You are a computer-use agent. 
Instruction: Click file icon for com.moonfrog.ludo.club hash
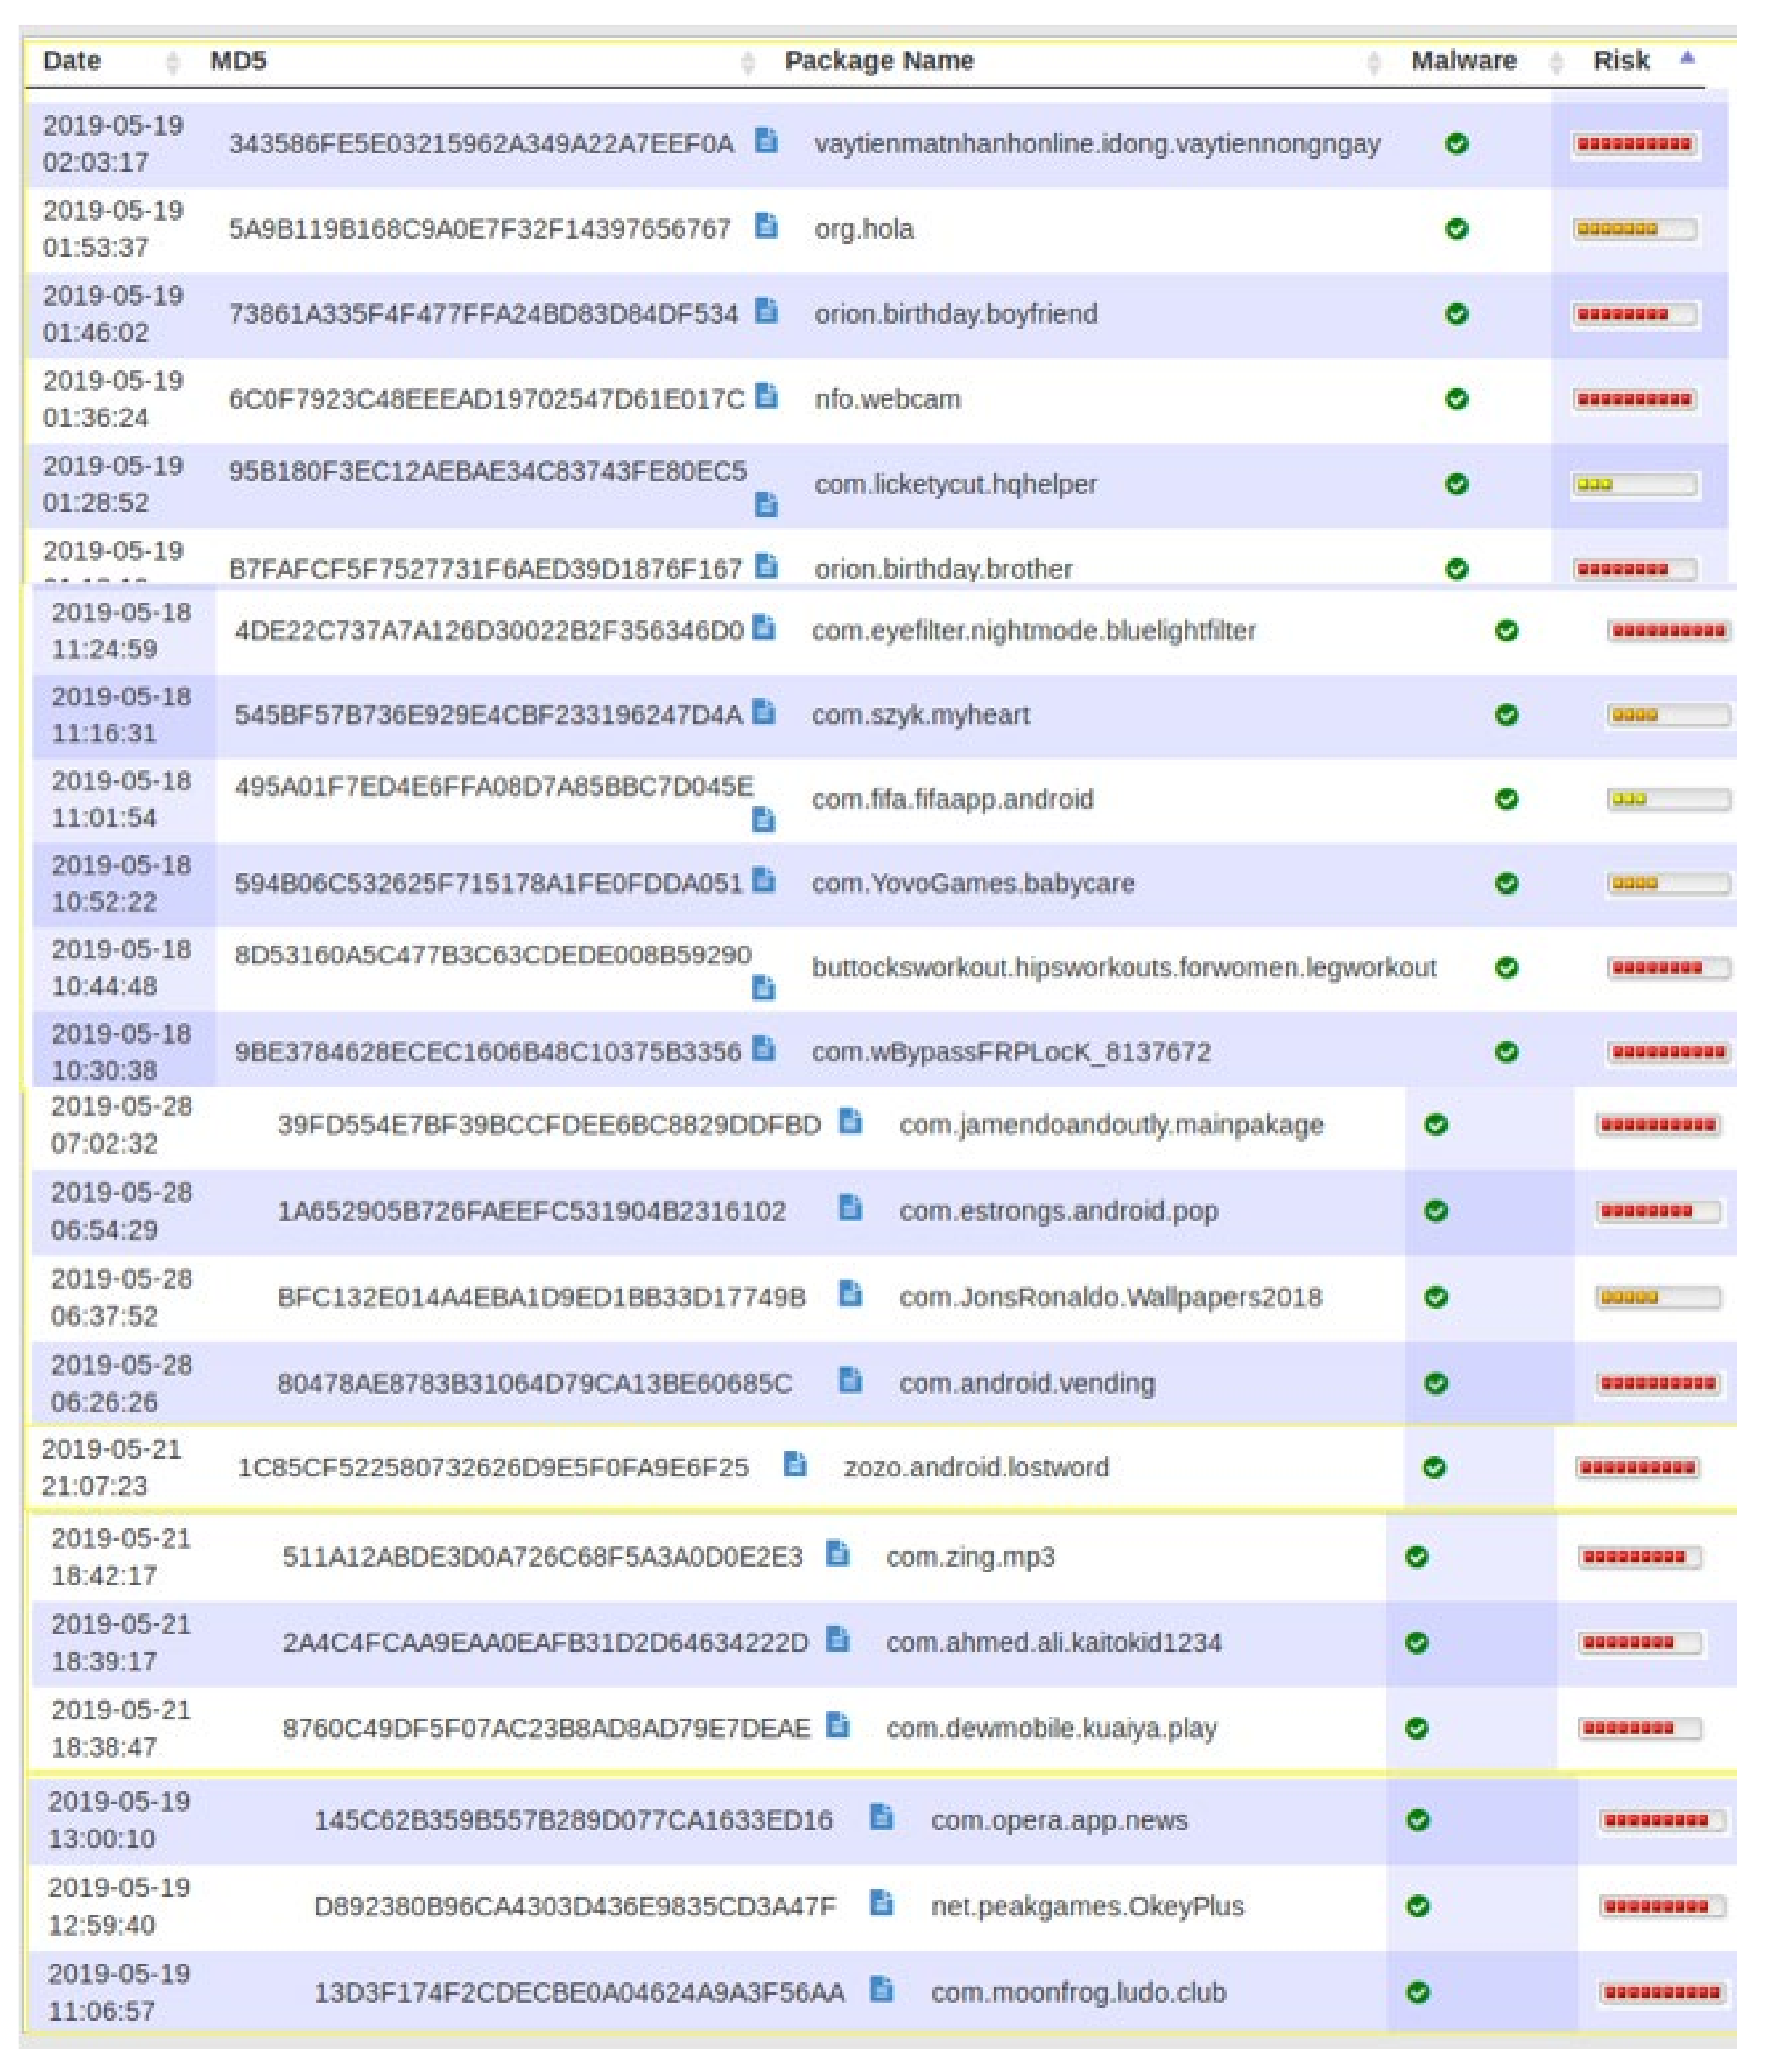[x=881, y=1989]
